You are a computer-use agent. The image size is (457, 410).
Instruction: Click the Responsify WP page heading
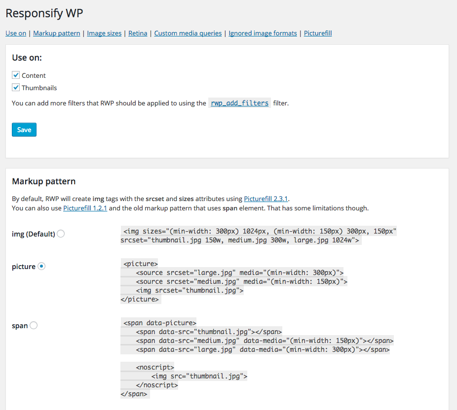tap(44, 13)
